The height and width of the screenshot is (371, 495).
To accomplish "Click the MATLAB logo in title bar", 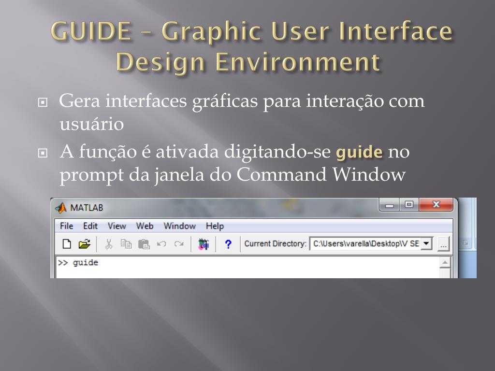I will pyautogui.click(x=60, y=208).
